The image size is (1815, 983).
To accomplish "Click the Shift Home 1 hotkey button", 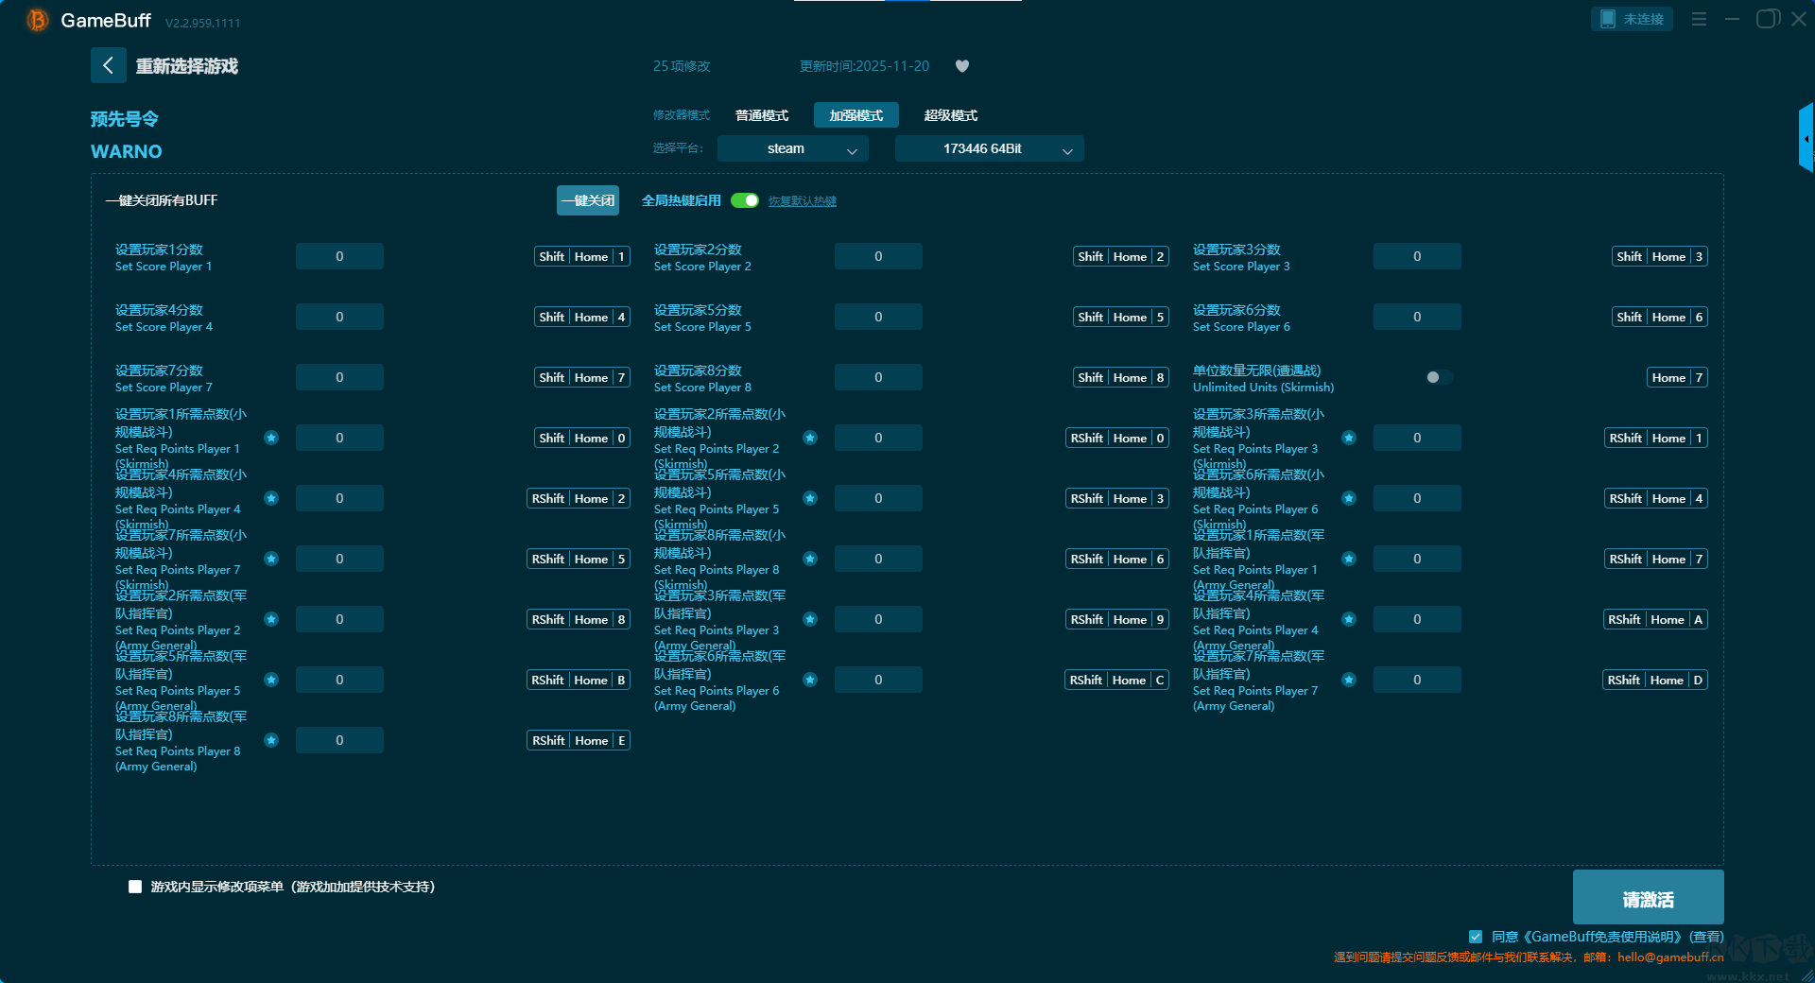I will [x=582, y=256].
